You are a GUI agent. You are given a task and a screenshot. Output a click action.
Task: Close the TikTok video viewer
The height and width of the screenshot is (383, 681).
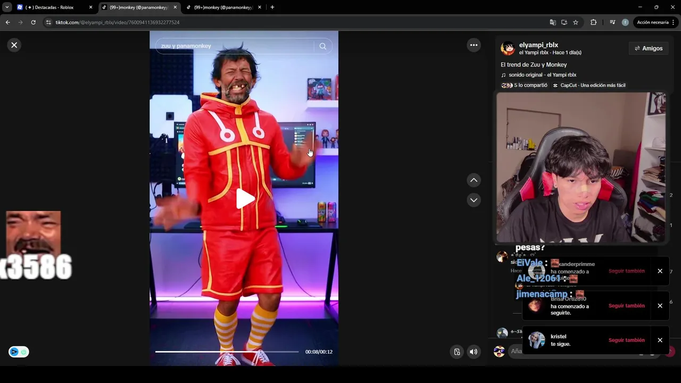pos(14,45)
